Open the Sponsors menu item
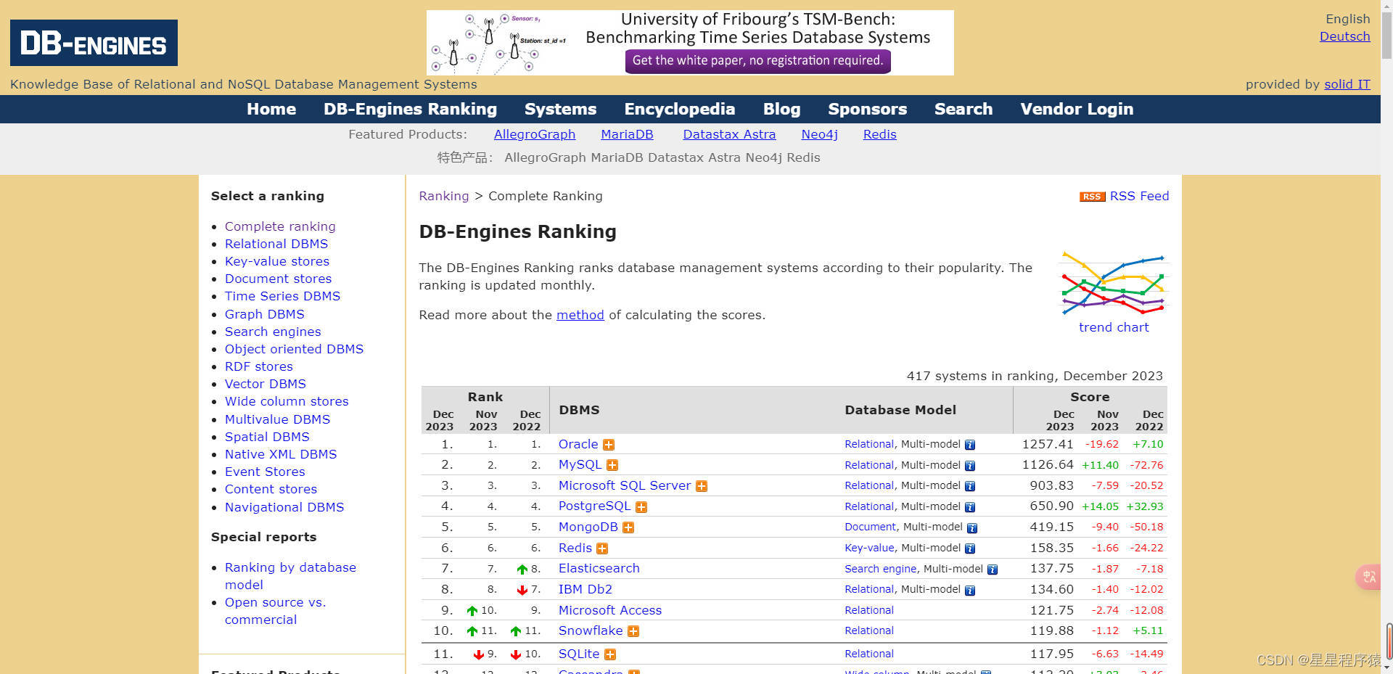1393x674 pixels. (868, 109)
